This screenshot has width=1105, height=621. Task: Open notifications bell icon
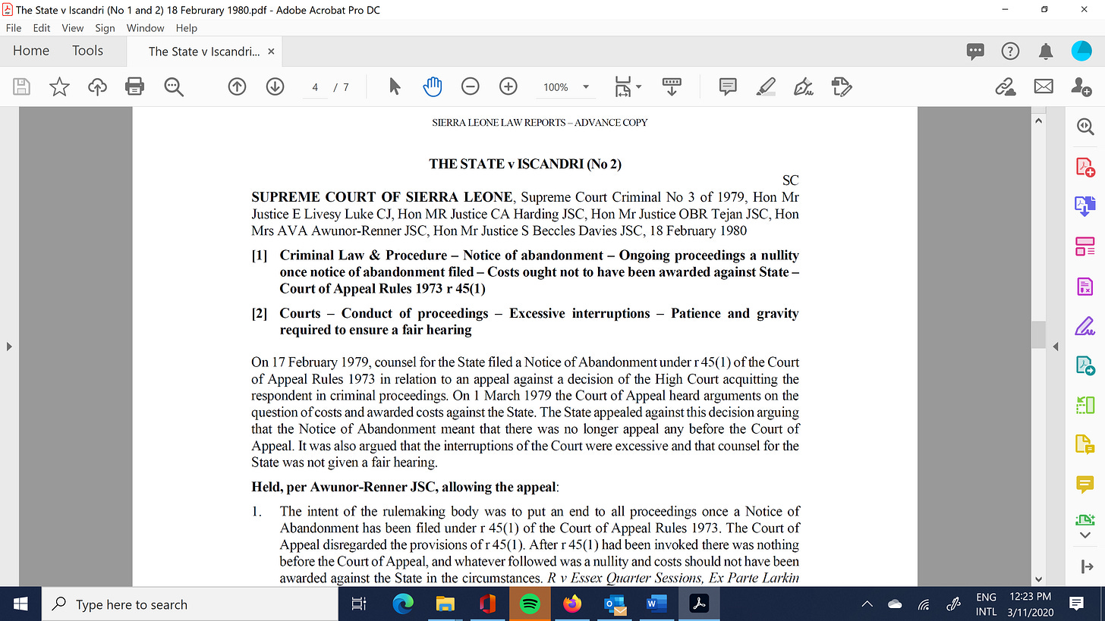pyautogui.click(x=1046, y=51)
